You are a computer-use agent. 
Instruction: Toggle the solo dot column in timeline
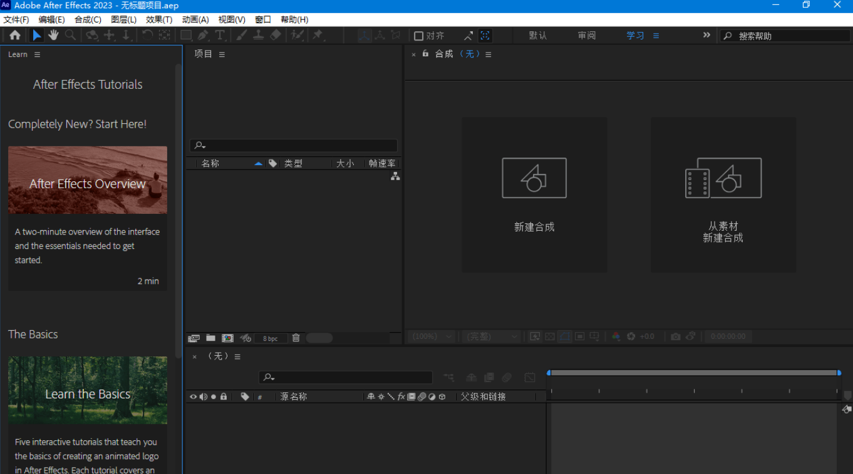214,396
